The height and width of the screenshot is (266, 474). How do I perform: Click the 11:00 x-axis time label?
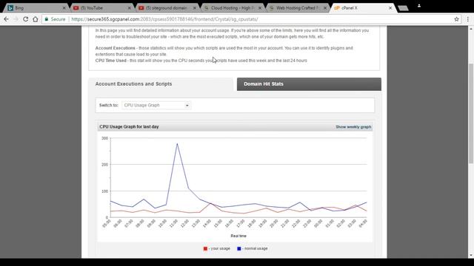(173, 223)
